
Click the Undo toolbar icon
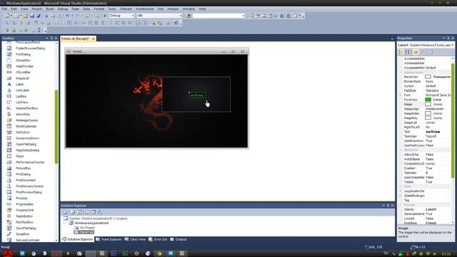coord(68,16)
